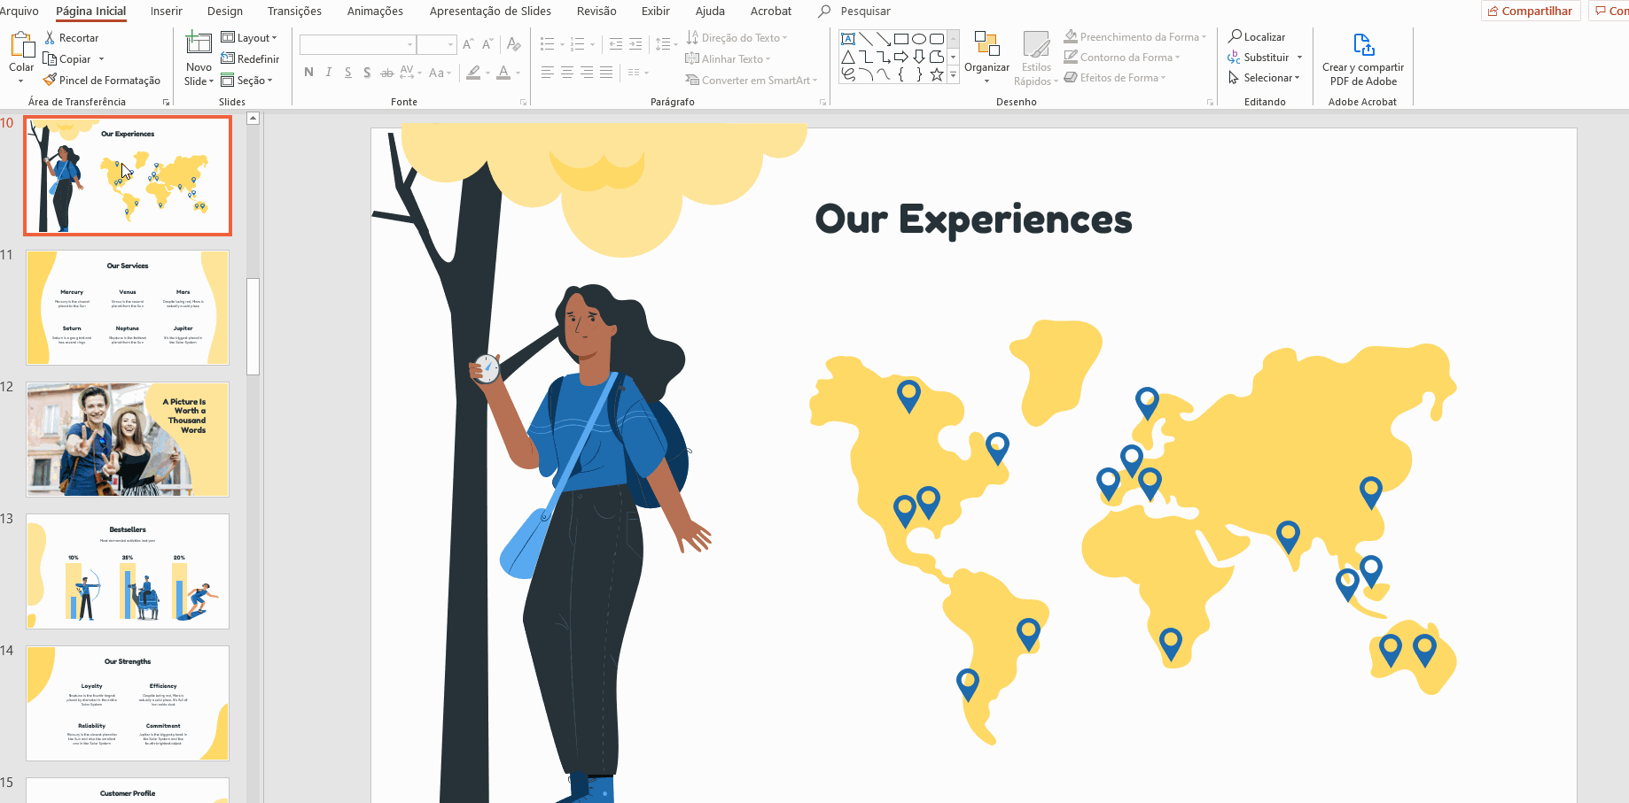Expand the Novo Slide dropdown arrow
The image size is (1629, 803).
[211, 81]
